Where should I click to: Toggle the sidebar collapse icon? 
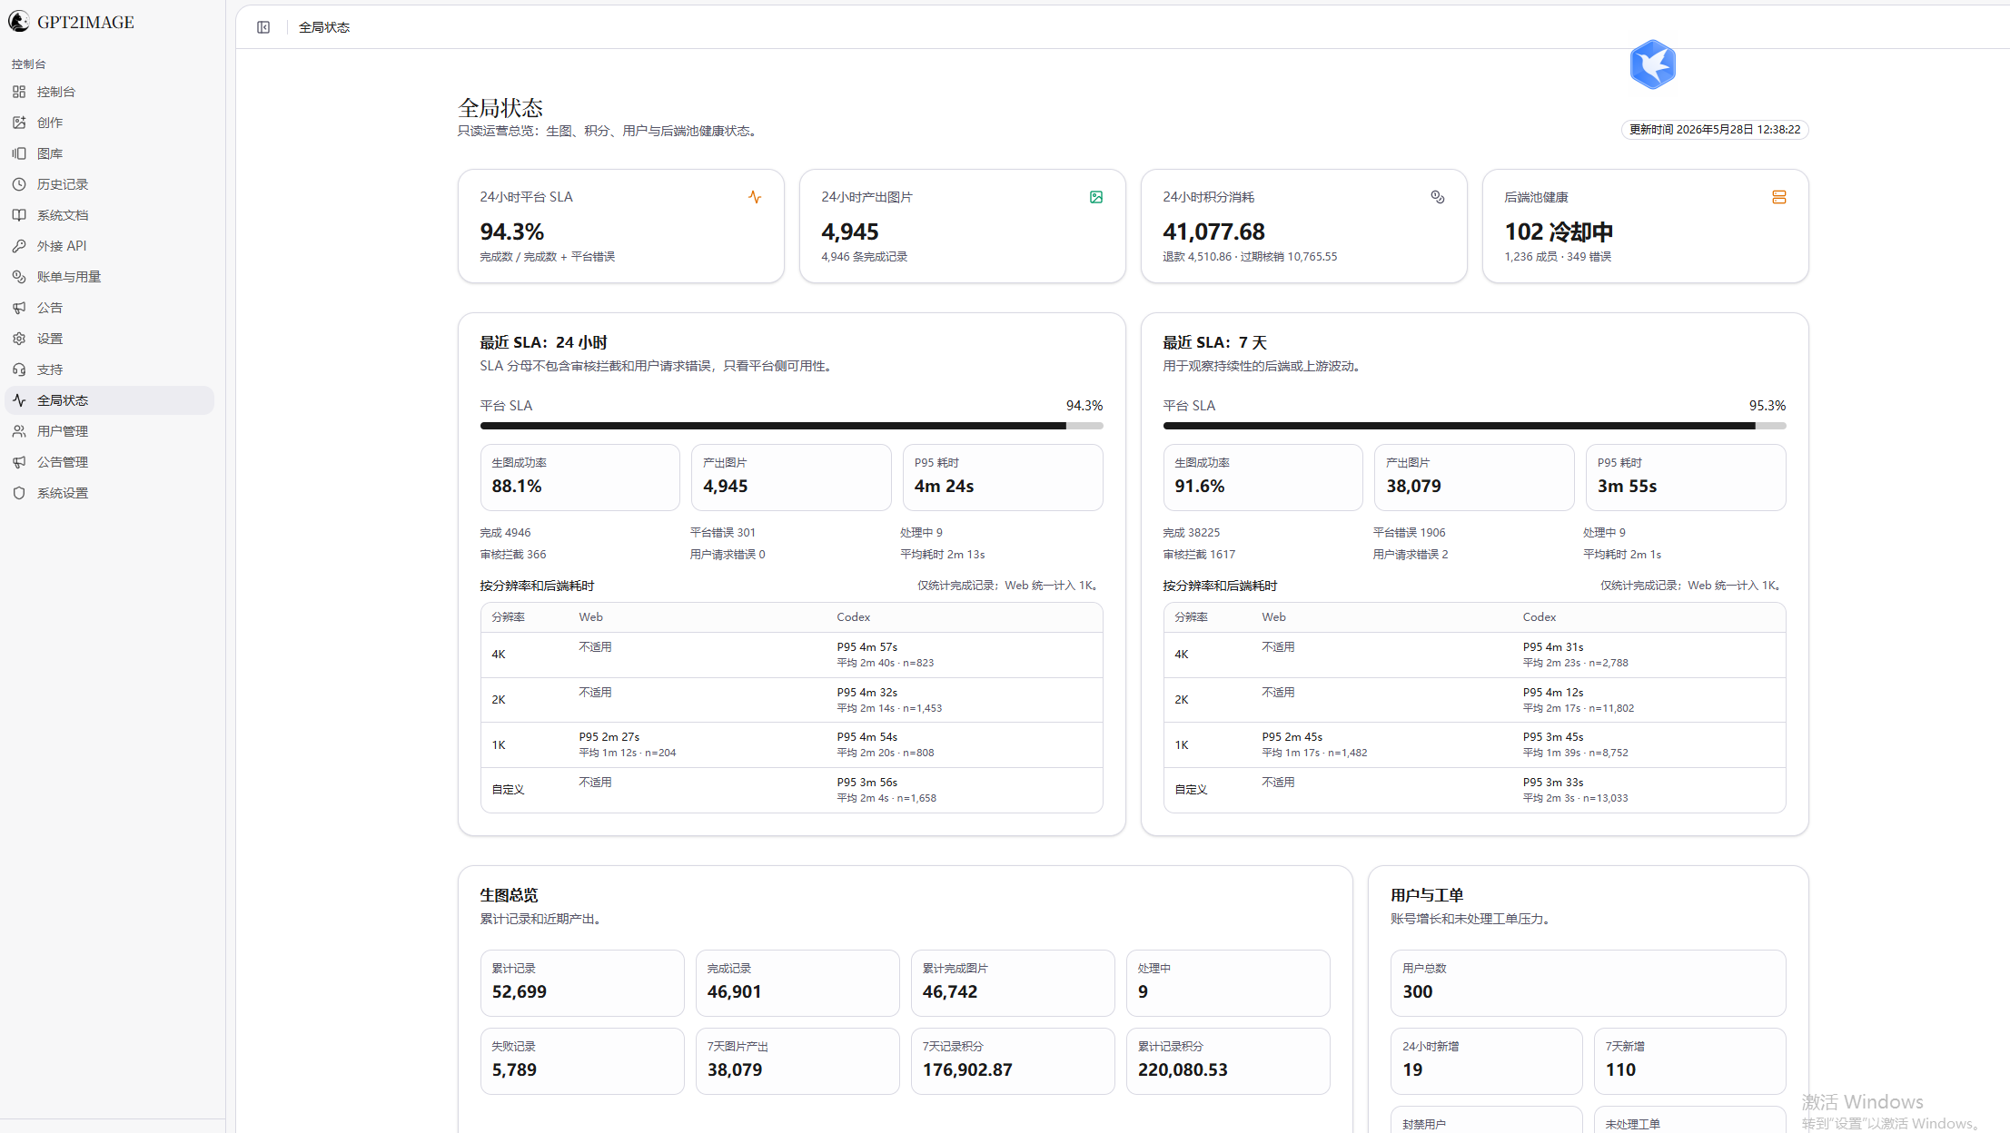263,27
